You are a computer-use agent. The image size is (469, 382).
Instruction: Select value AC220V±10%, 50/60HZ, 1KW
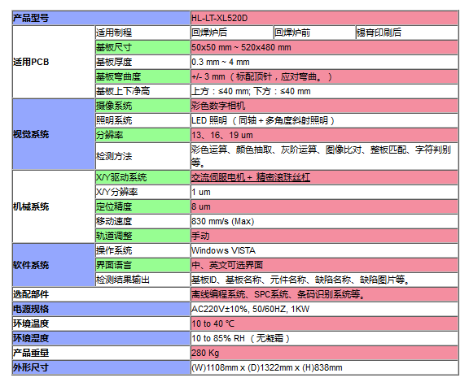[324, 309]
